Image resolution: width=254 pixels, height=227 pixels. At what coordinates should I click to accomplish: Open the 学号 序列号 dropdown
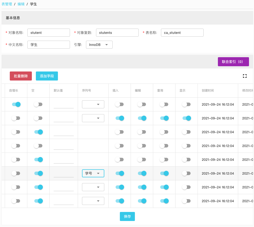click(x=93, y=173)
